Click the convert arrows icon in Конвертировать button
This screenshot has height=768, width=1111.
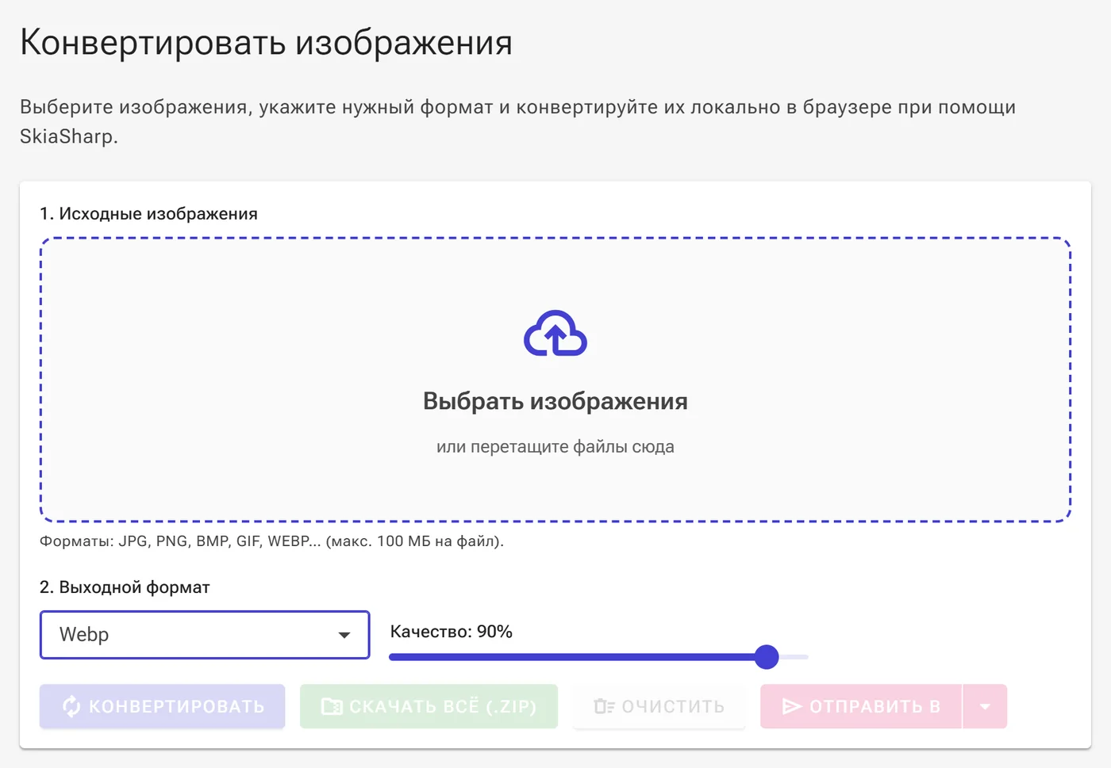[71, 706]
